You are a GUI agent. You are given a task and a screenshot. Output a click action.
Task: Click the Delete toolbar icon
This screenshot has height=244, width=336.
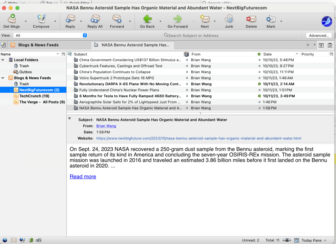pyautogui.click(x=251, y=19)
